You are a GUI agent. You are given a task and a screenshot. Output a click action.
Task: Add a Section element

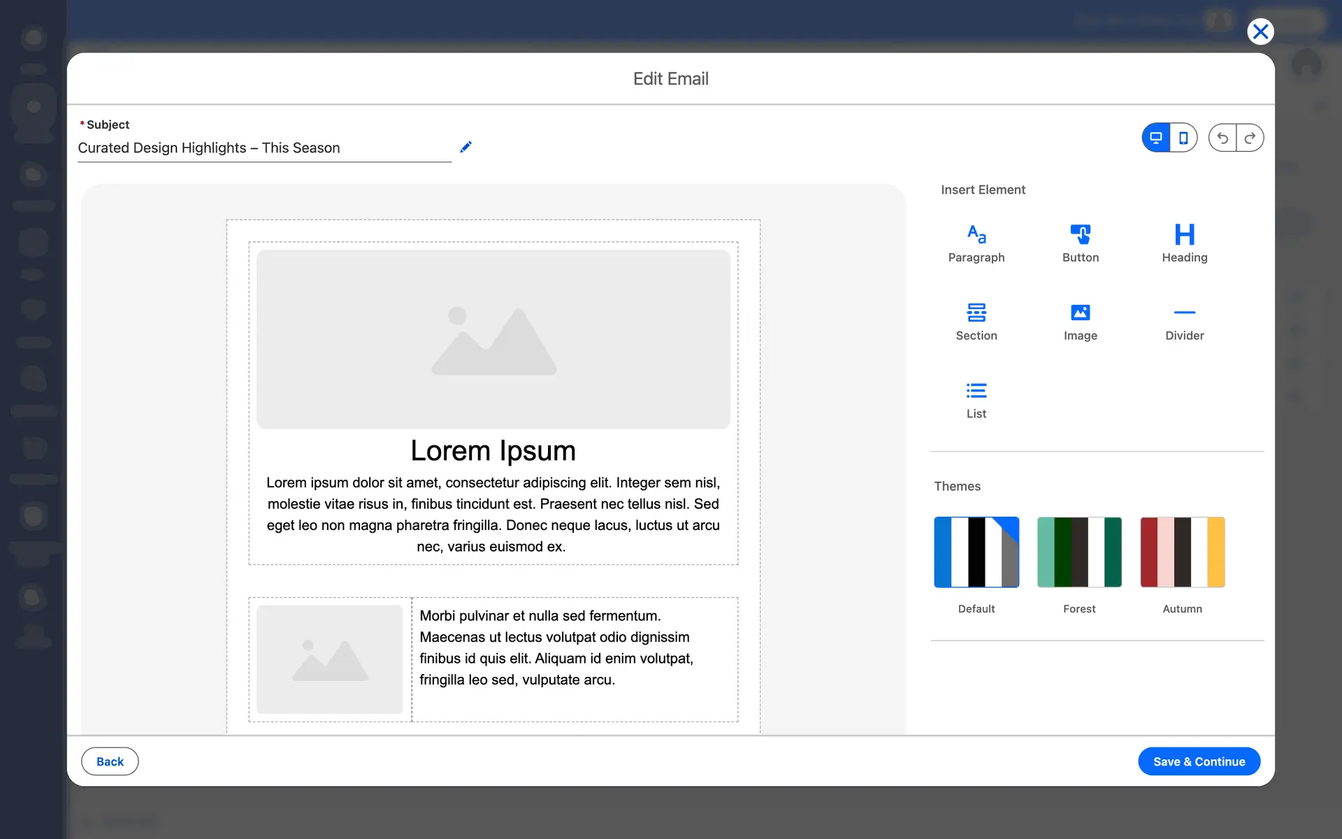[976, 320]
